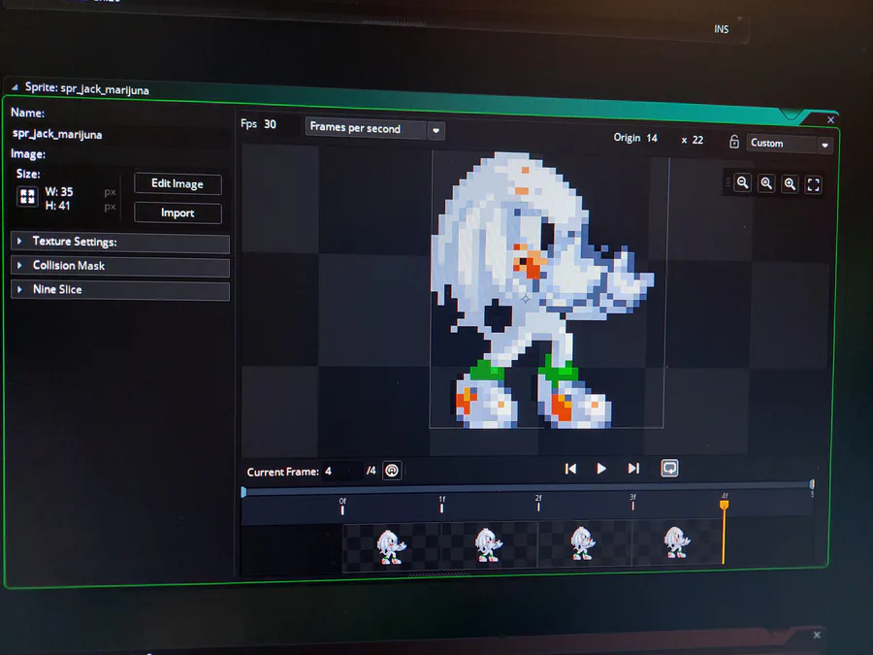Reset the sprite preview zoom

(766, 183)
